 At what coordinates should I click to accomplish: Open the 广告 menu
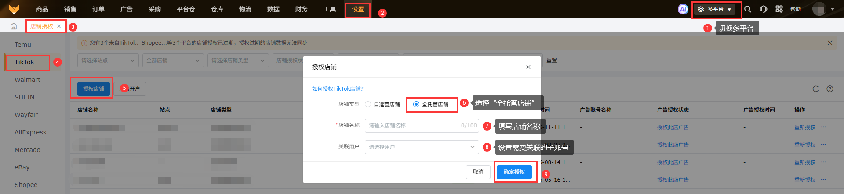pyautogui.click(x=127, y=9)
